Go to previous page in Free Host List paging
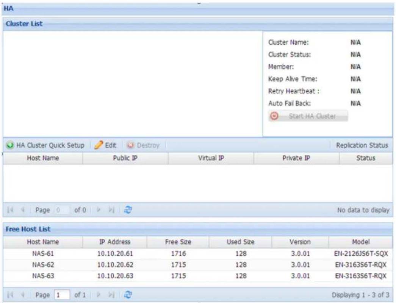This screenshot has width=396, height=303. (23, 295)
